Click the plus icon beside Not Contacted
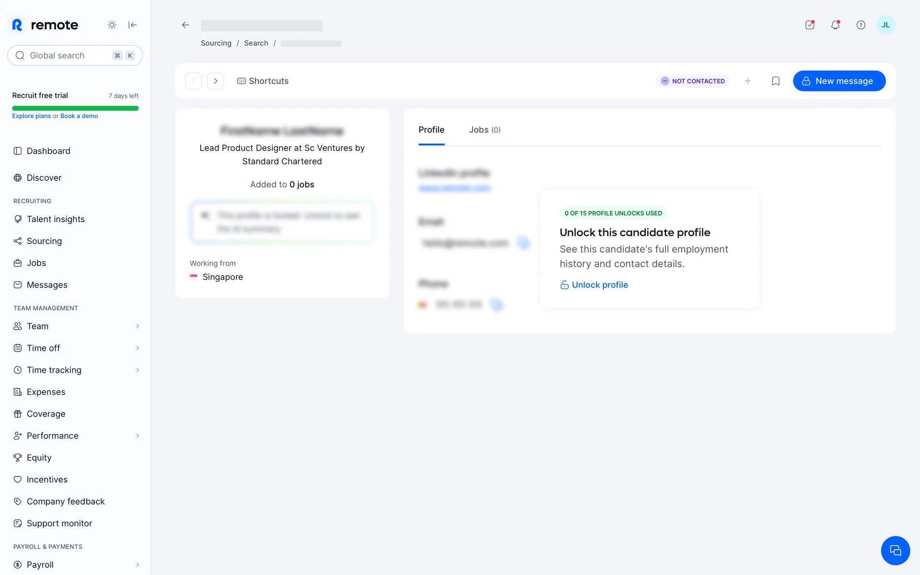Image resolution: width=920 pixels, height=575 pixels. (x=747, y=81)
